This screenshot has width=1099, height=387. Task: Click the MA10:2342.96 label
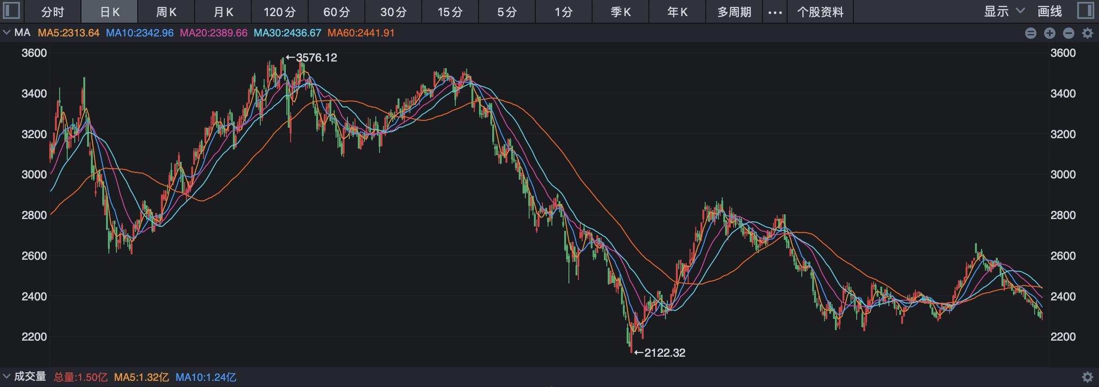coord(140,33)
